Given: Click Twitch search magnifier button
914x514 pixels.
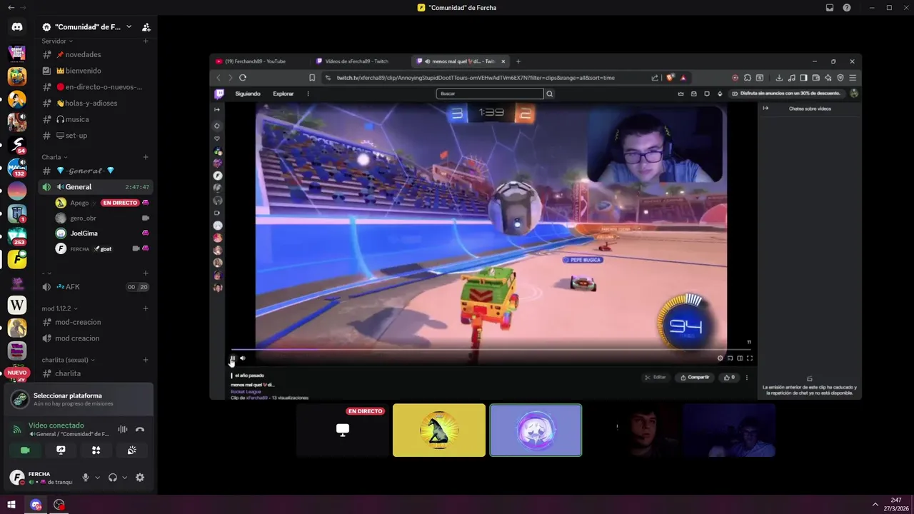Looking at the screenshot, I should pos(549,94).
